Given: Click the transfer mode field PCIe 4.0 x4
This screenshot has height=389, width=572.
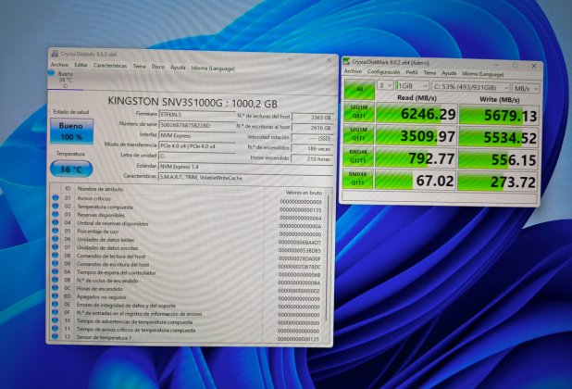Looking at the screenshot, I should coord(197,146).
